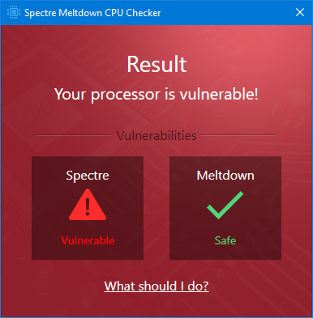Screen dimensions: 313x318
Task: Click the CPU chip icon in title bar
Action: coord(14,12)
